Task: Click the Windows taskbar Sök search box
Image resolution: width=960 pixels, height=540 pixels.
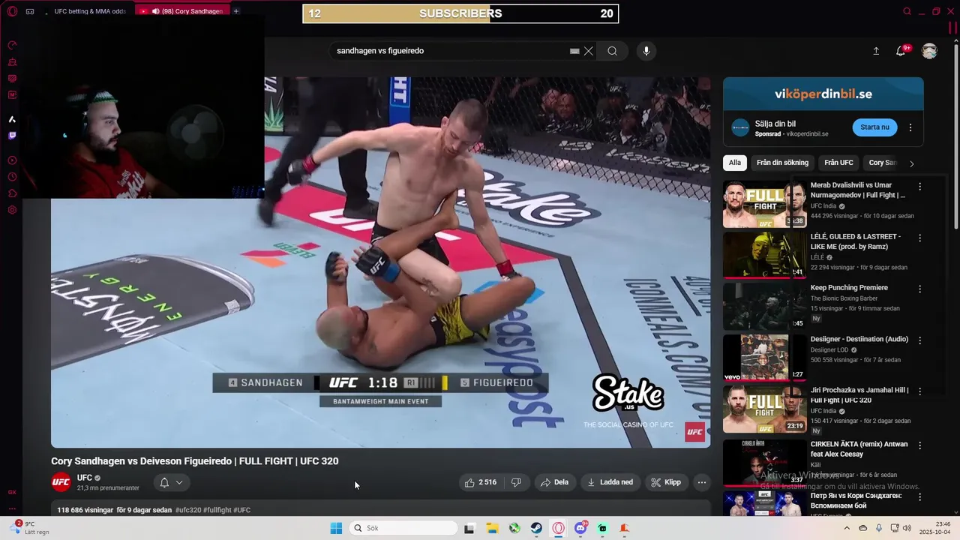Action: click(x=403, y=528)
